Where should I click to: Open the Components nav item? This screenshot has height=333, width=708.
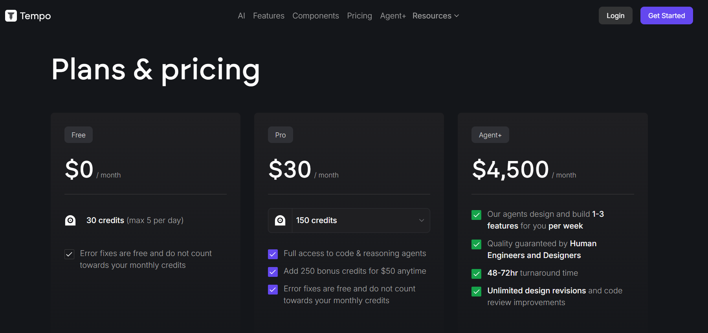point(315,16)
